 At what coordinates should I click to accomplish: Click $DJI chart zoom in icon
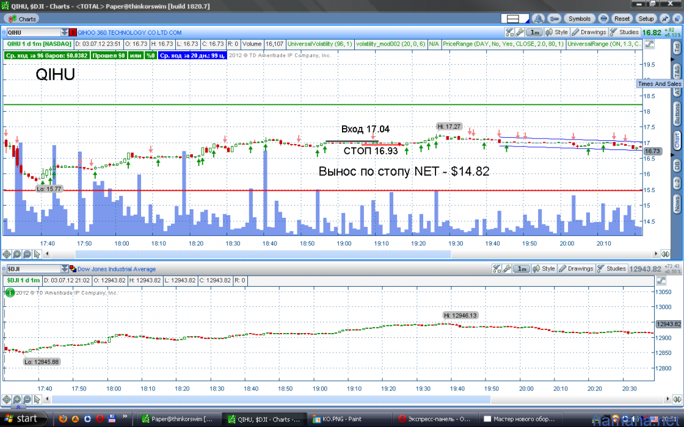pos(17,399)
